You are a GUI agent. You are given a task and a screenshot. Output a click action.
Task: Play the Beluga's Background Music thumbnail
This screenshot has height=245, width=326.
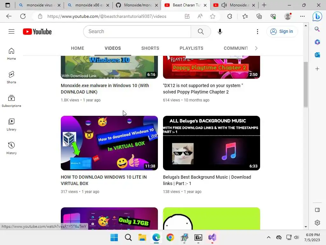point(211,143)
